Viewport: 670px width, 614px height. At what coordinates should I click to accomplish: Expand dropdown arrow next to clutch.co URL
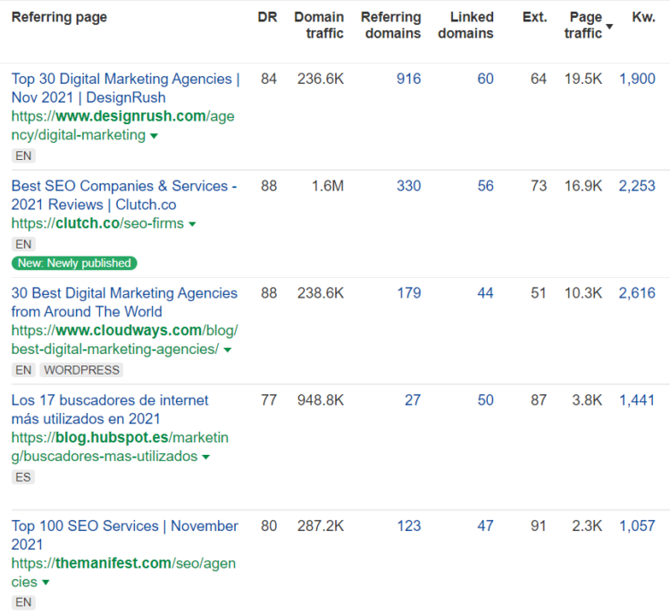192,224
